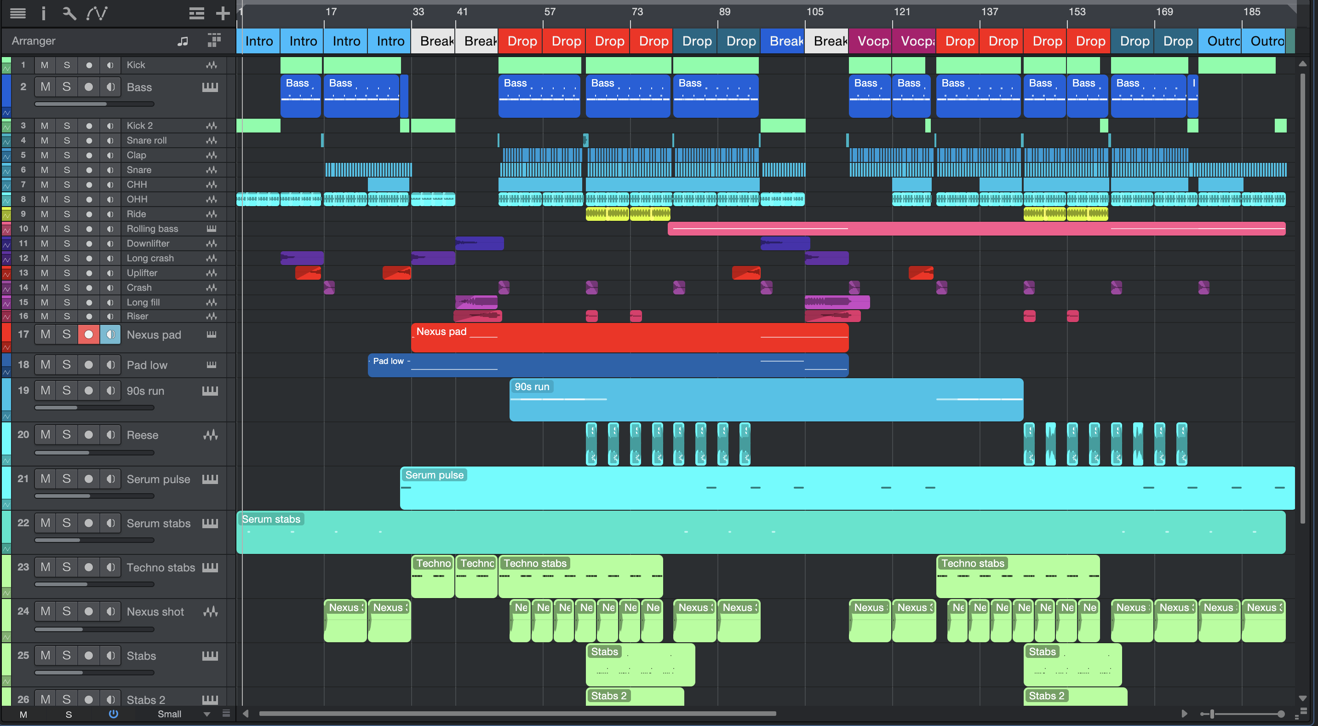Adjust the horizontal timeline zoom slider

(x=1242, y=714)
